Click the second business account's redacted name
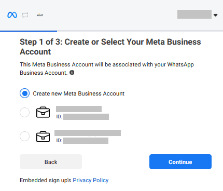Image resolution: width=223 pixels, height=191 pixels. pos(88,133)
